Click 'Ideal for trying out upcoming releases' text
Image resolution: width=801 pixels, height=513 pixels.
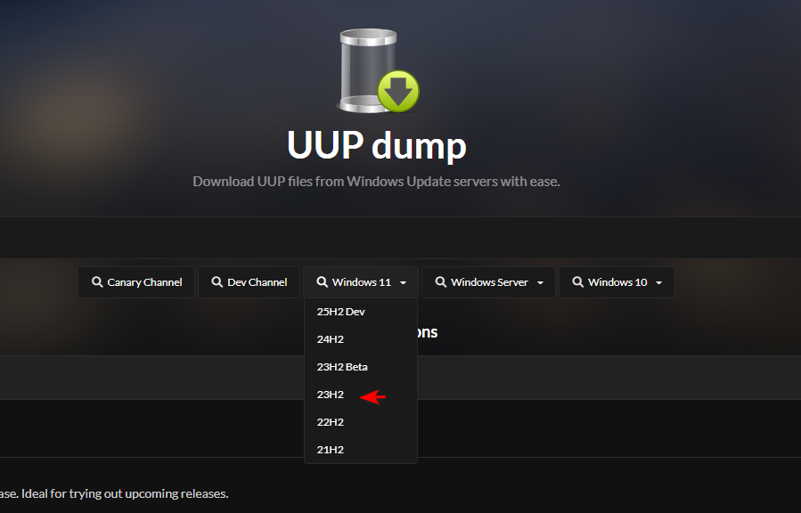click(125, 493)
